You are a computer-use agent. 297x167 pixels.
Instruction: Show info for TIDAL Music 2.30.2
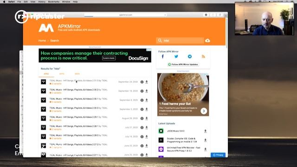142,91
